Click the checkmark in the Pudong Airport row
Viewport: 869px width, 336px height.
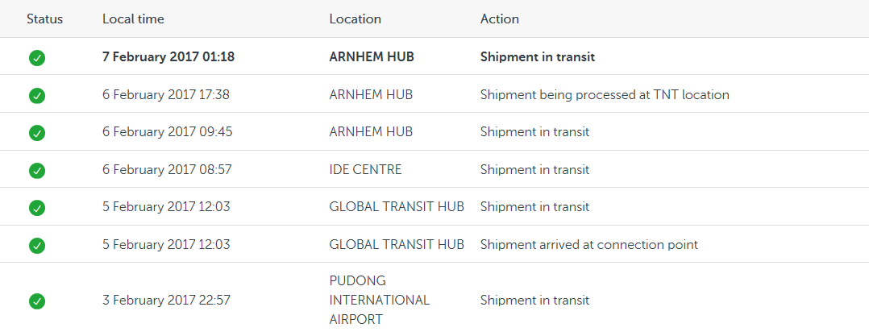[37, 301]
